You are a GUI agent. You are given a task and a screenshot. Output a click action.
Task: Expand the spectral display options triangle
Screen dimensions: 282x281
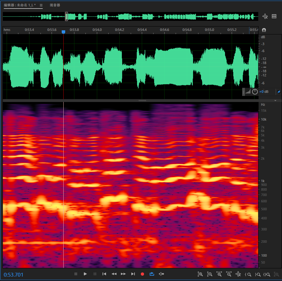coord(275,100)
